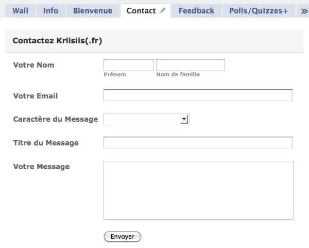This screenshot has height=248, width=309.
Task: Click the Contactez Kriisiis(.fr) heading
Action: tap(57, 40)
